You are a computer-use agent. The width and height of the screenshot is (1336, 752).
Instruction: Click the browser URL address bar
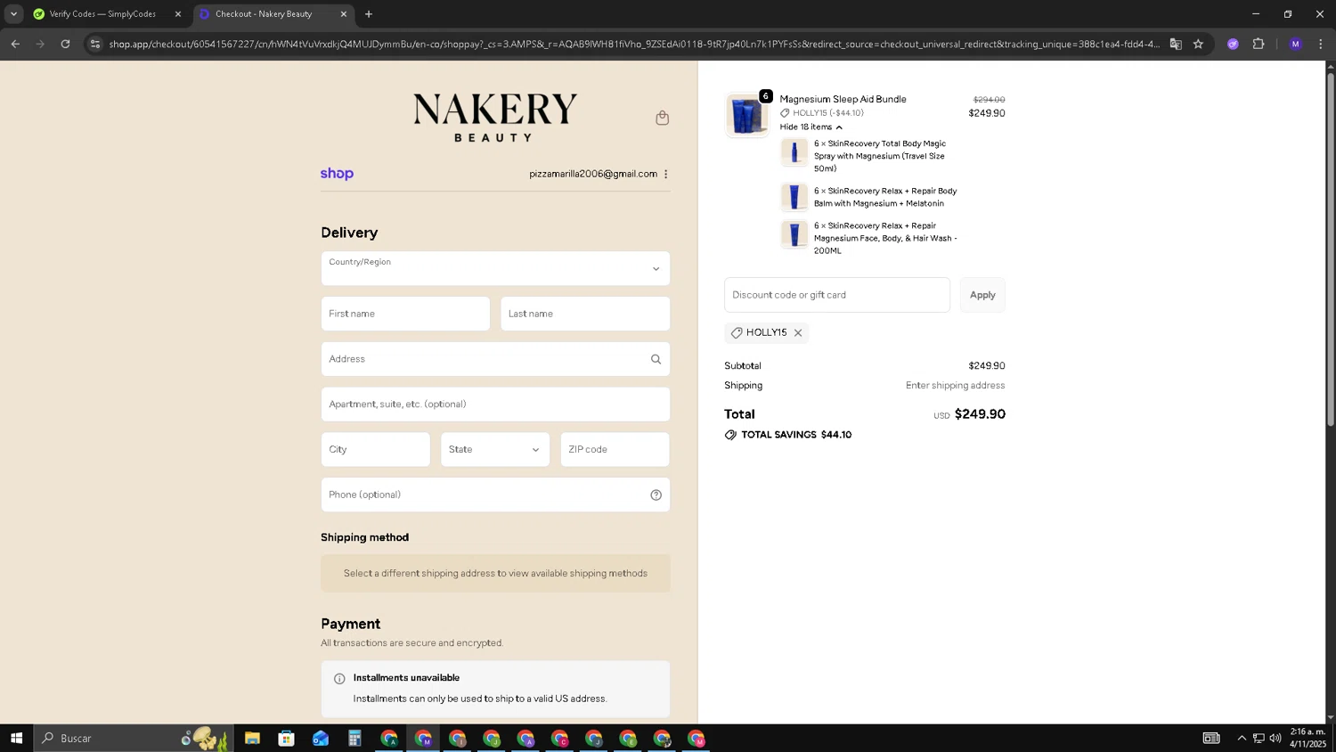coord(632,44)
